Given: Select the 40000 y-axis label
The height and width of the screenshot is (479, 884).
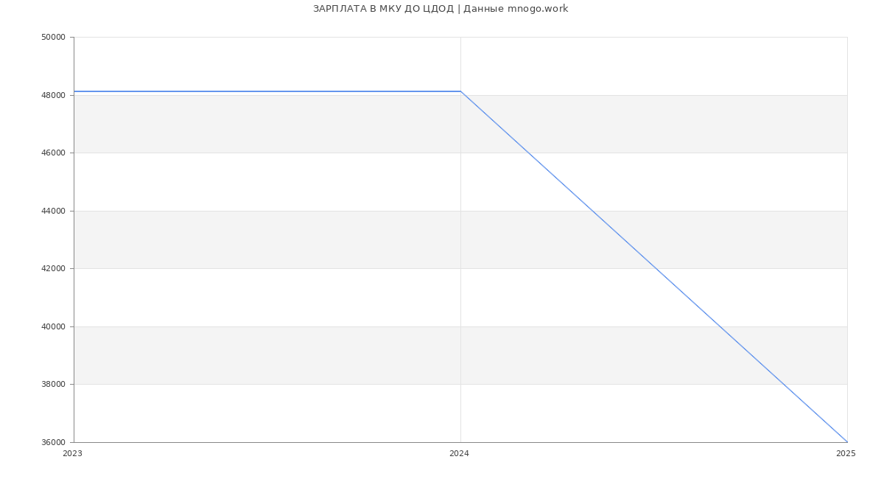Looking at the screenshot, I should [53, 326].
